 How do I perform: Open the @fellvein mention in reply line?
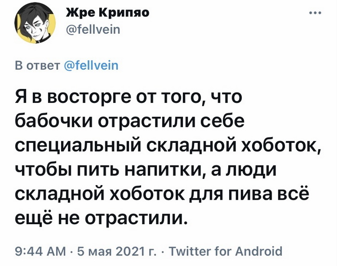(91, 65)
